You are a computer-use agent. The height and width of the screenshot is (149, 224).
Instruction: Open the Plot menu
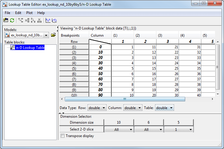tap(29, 13)
